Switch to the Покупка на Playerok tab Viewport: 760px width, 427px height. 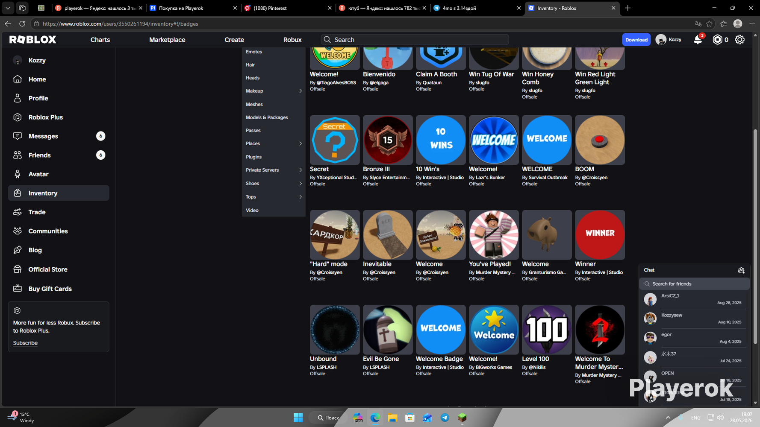coord(193,8)
